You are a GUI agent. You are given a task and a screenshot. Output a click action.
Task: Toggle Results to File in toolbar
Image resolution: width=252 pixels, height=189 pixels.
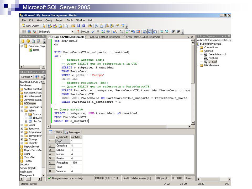point(155,31)
